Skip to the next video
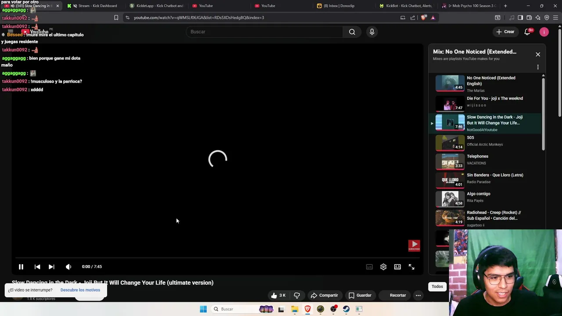Image resolution: width=562 pixels, height=316 pixels. [x=51, y=266]
